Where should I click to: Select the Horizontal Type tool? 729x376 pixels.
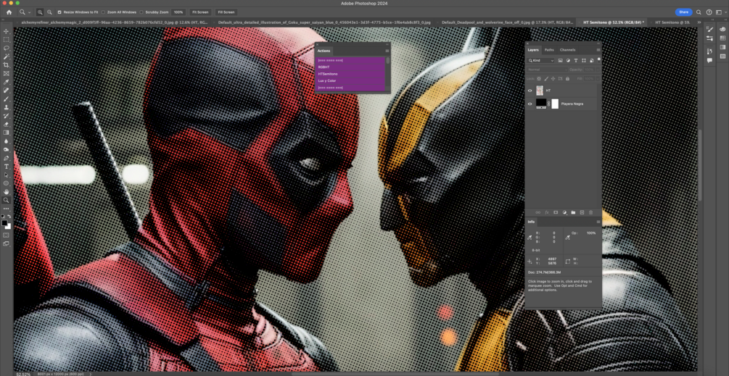tap(7, 167)
